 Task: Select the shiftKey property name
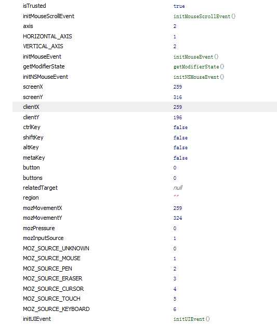(33, 137)
